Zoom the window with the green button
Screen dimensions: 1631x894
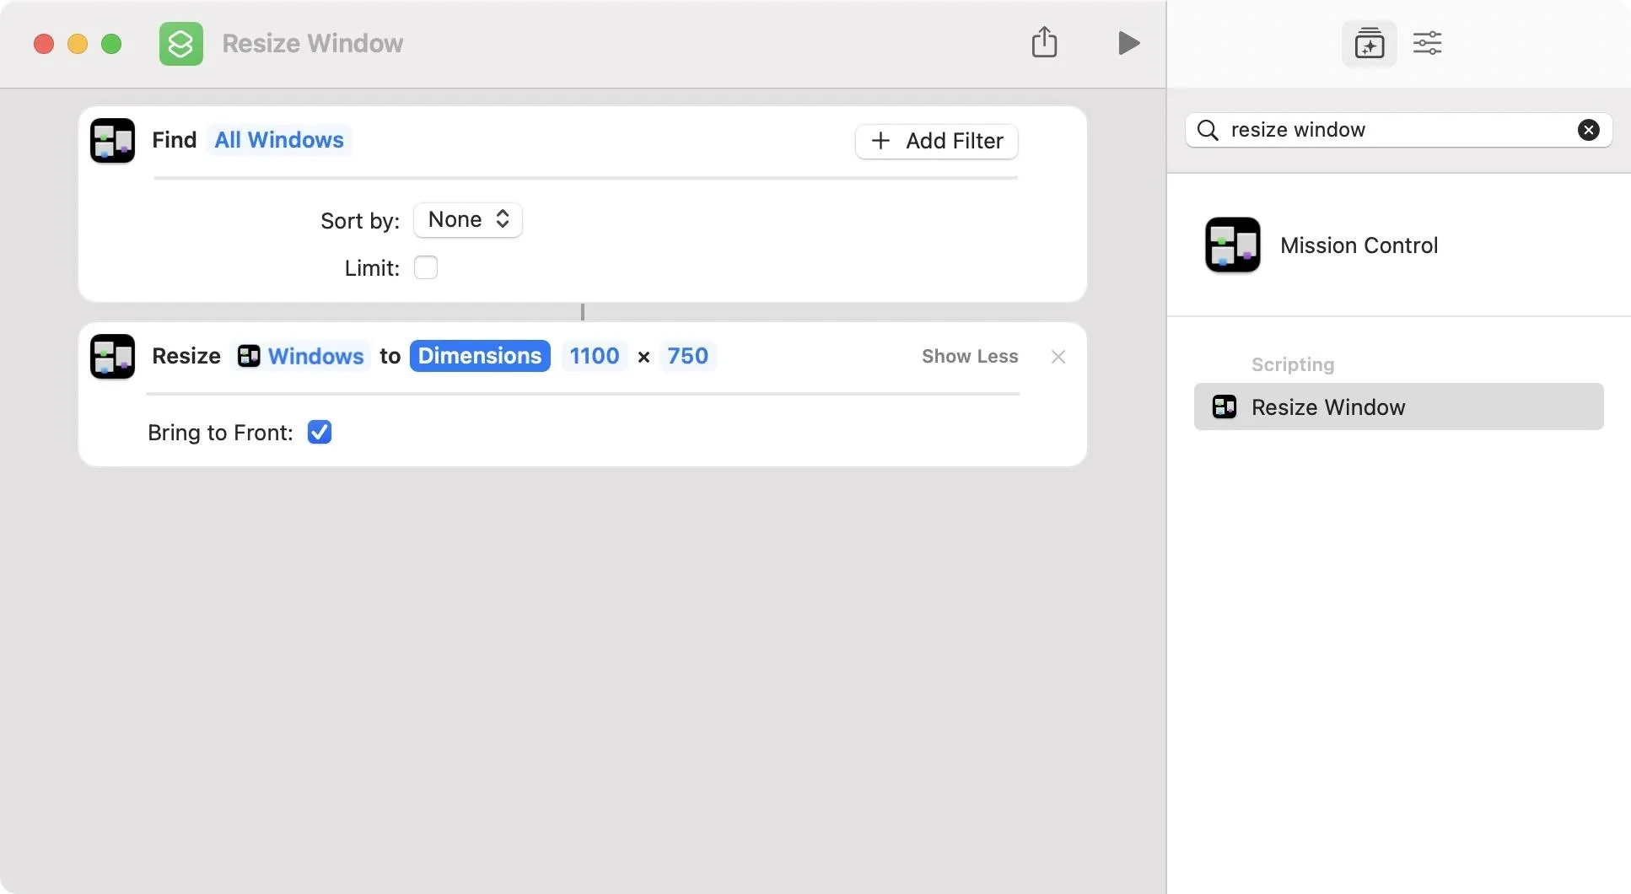111,43
